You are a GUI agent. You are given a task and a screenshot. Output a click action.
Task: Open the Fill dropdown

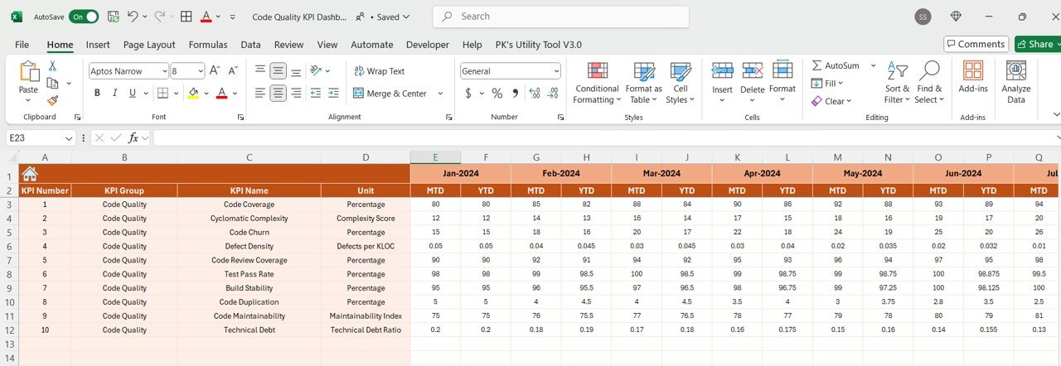826,83
